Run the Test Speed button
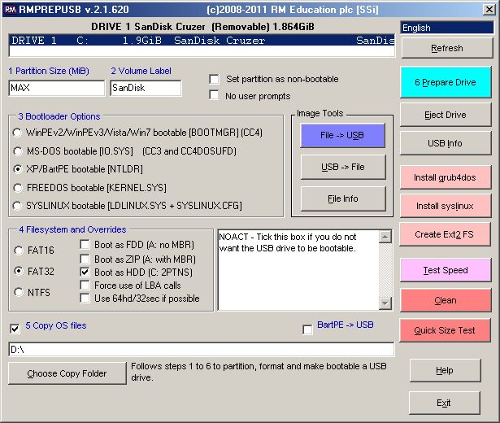Image resolution: width=500 pixels, height=423 pixels. [446, 270]
